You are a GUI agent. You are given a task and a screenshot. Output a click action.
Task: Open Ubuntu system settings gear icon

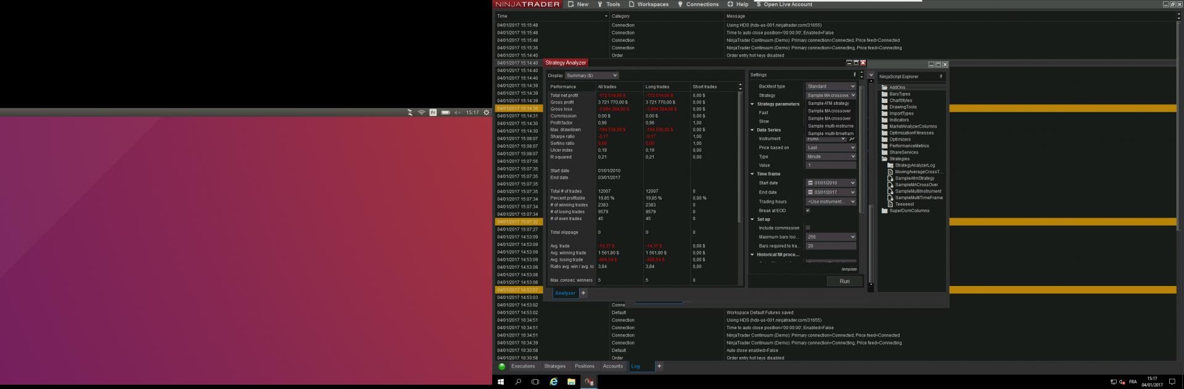tap(487, 112)
